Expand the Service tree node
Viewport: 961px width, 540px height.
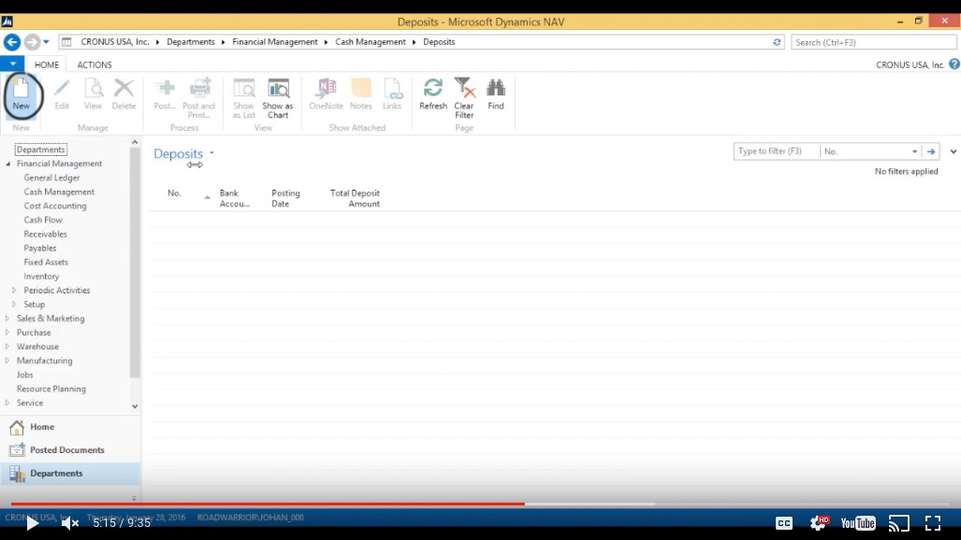(7, 403)
